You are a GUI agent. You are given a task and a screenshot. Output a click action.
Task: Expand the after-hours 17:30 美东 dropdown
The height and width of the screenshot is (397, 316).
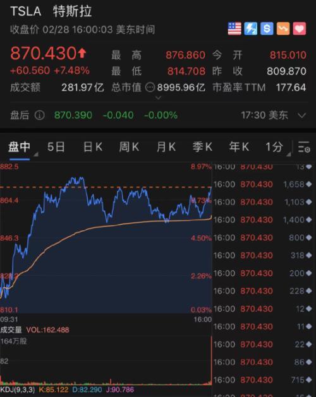301,116
